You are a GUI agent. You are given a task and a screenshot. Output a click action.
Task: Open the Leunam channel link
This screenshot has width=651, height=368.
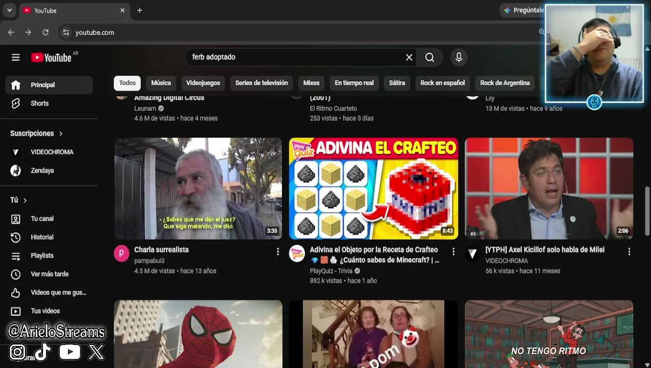pos(145,108)
